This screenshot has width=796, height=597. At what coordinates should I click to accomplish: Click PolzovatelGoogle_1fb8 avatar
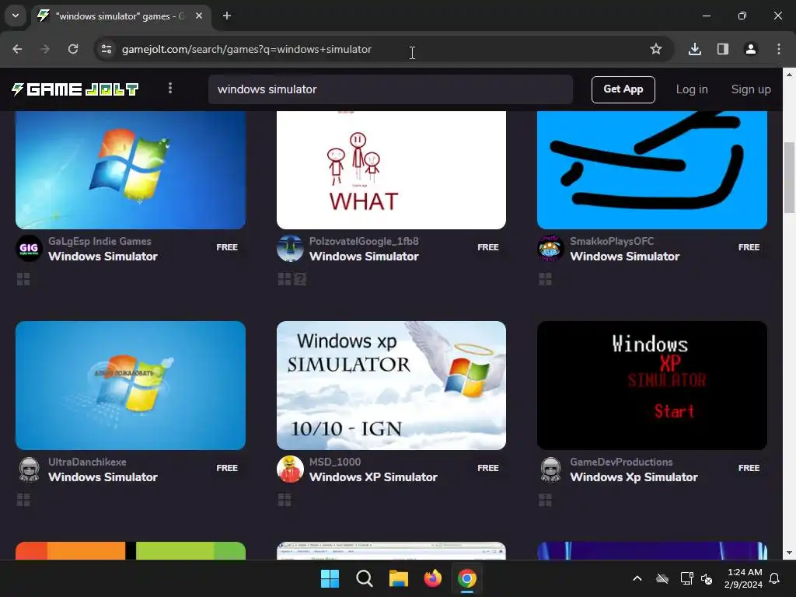(290, 249)
